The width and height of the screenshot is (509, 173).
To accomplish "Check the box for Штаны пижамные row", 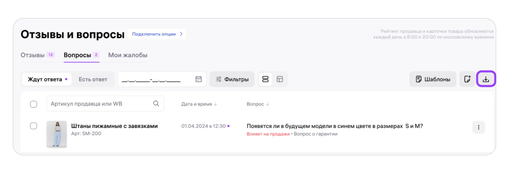I will (x=34, y=126).
